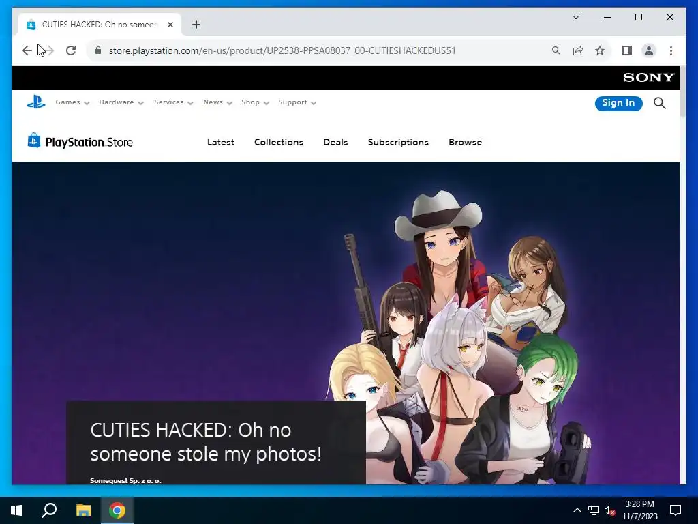698x524 pixels.
Task: Click the SONY logo
Action: (649, 78)
